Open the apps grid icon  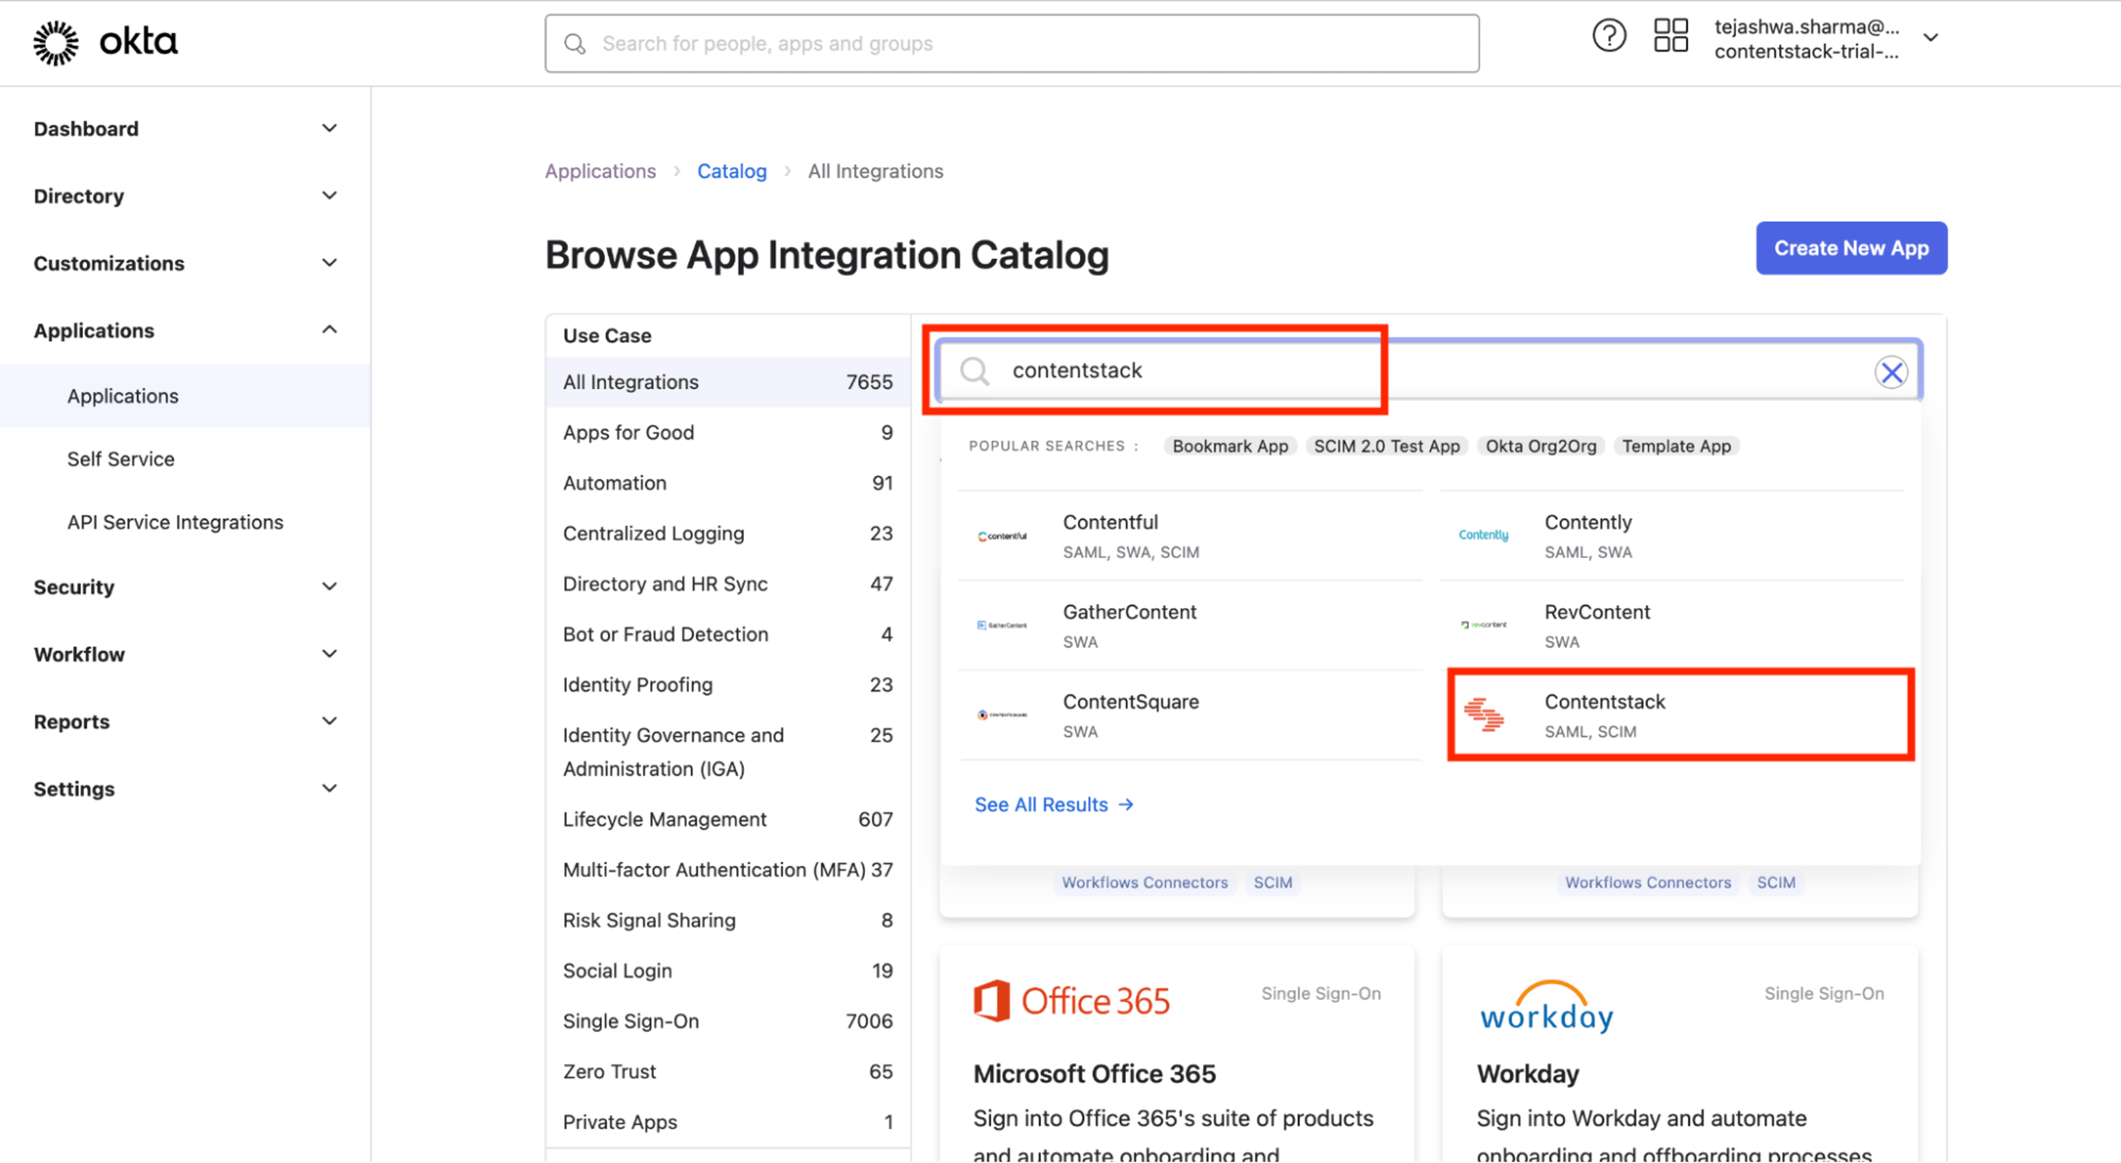click(x=1671, y=35)
